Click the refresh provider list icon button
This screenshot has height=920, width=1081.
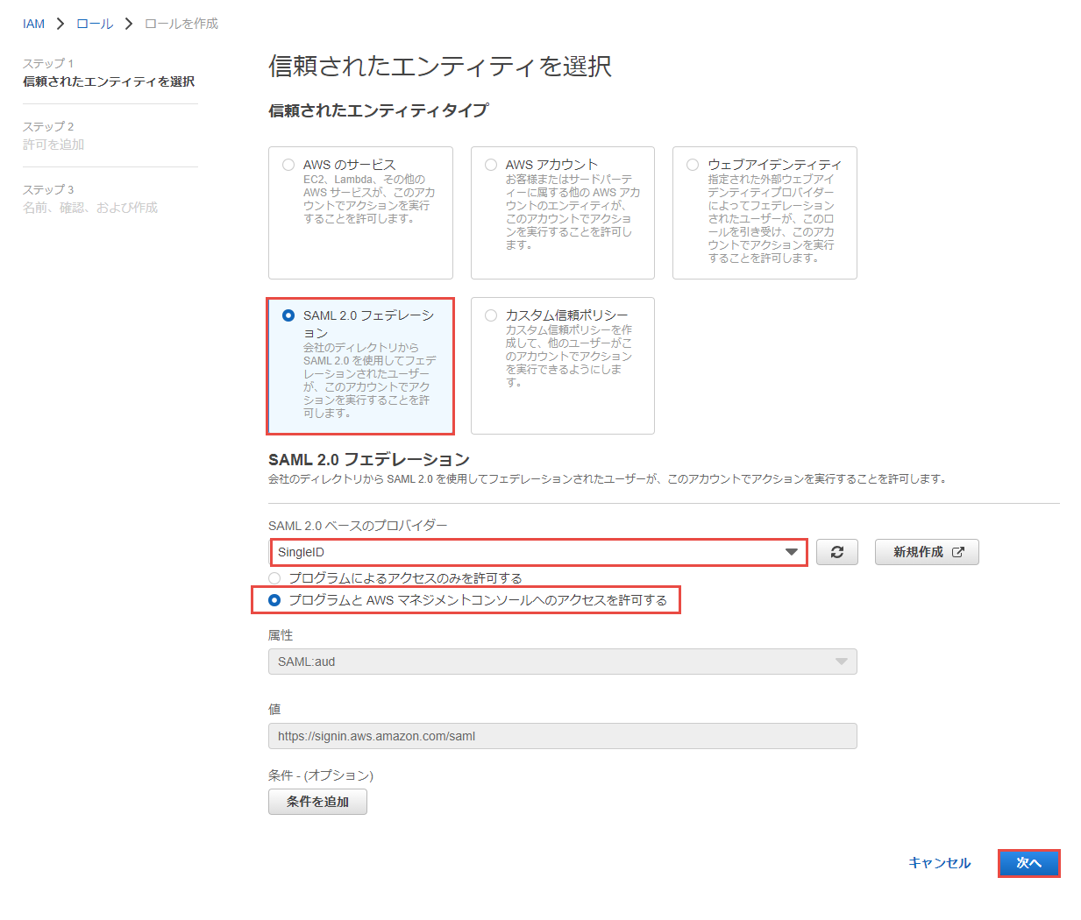pyautogui.click(x=836, y=552)
